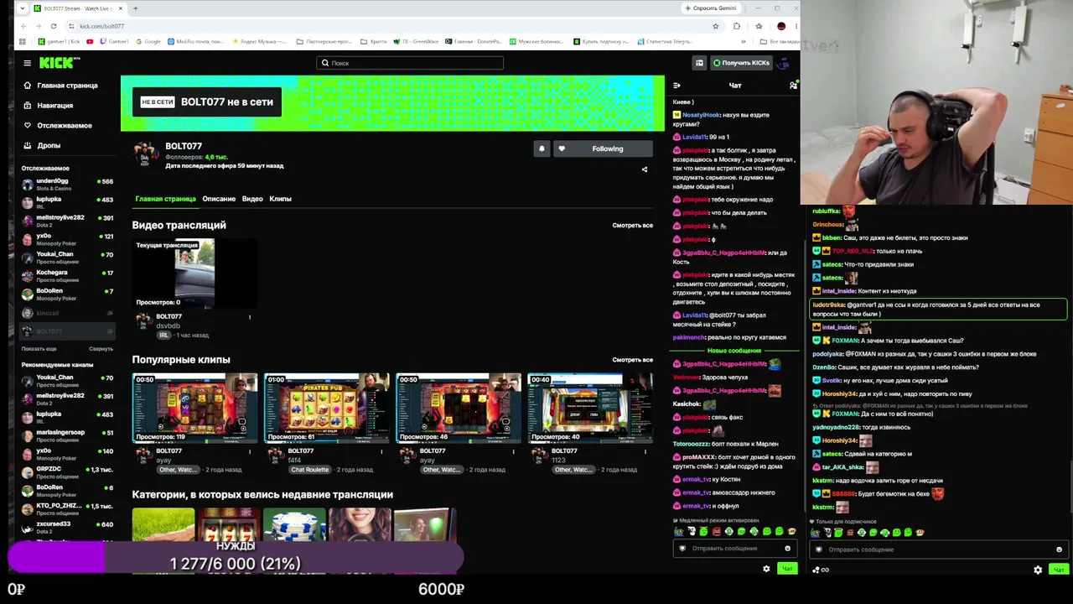Open chat users icon in chat header
The height and width of the screenshot is (604, 1073).
point(793,86)
